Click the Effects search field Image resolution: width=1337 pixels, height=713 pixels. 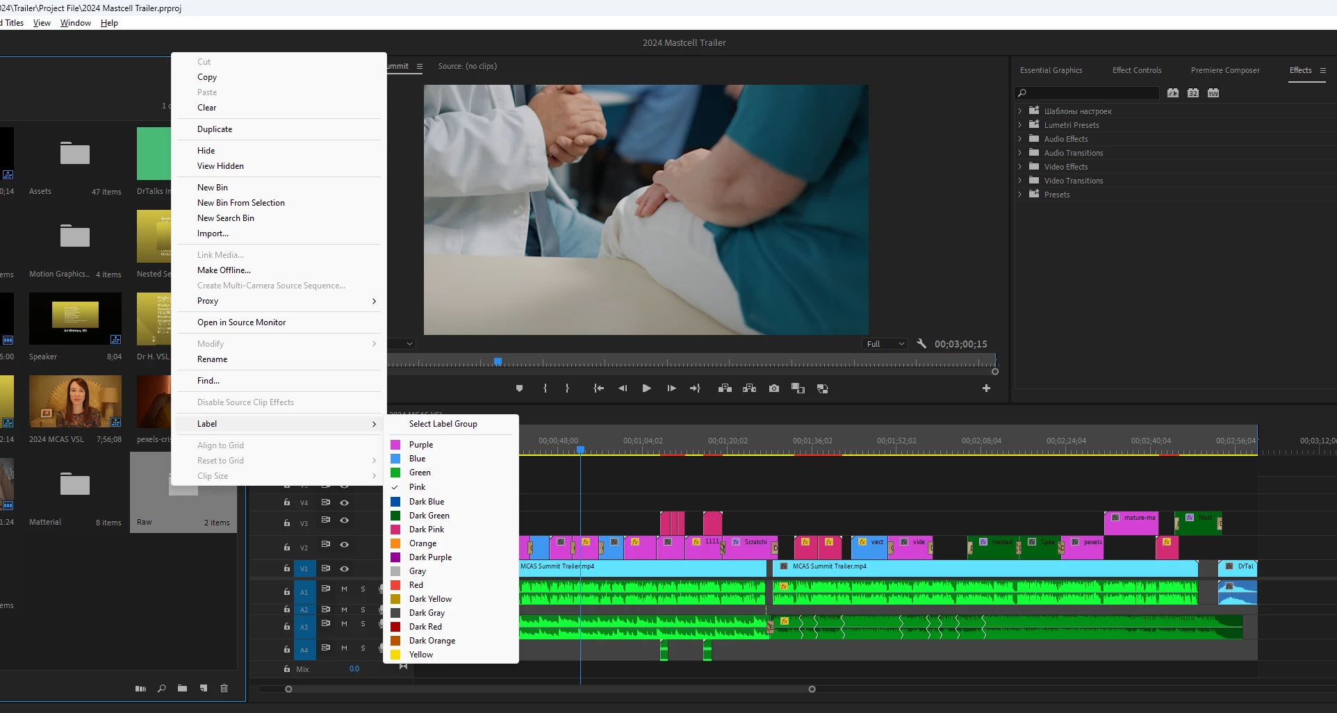pos(1087,92)
